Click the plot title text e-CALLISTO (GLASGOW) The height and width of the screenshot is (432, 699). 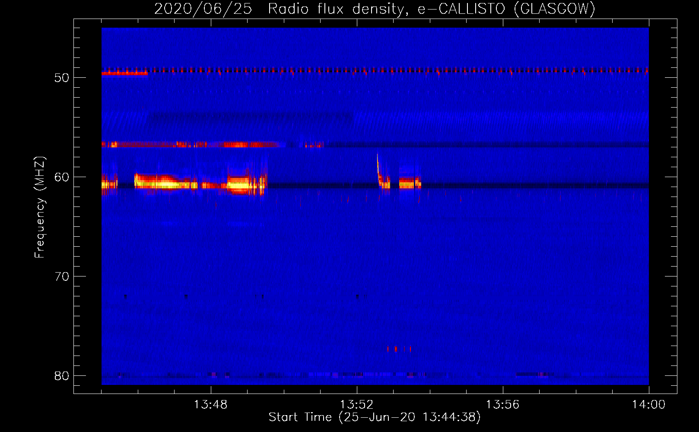506,9
